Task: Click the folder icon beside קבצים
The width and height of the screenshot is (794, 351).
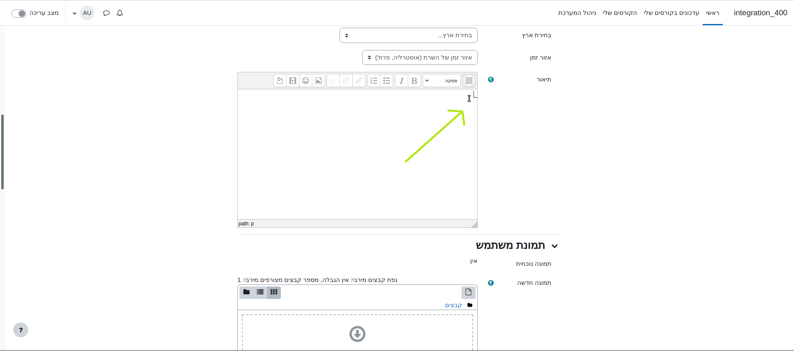Action: tap(470, 305)
